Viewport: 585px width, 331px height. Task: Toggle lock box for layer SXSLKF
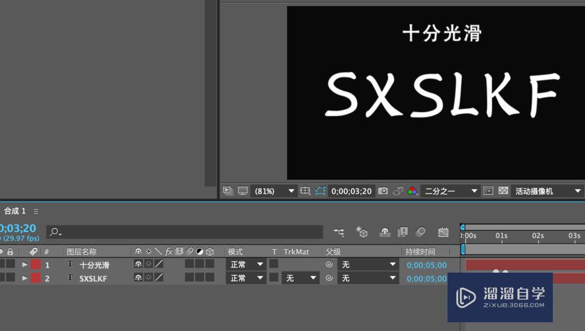pyautogui.click(x=10, y=277)
